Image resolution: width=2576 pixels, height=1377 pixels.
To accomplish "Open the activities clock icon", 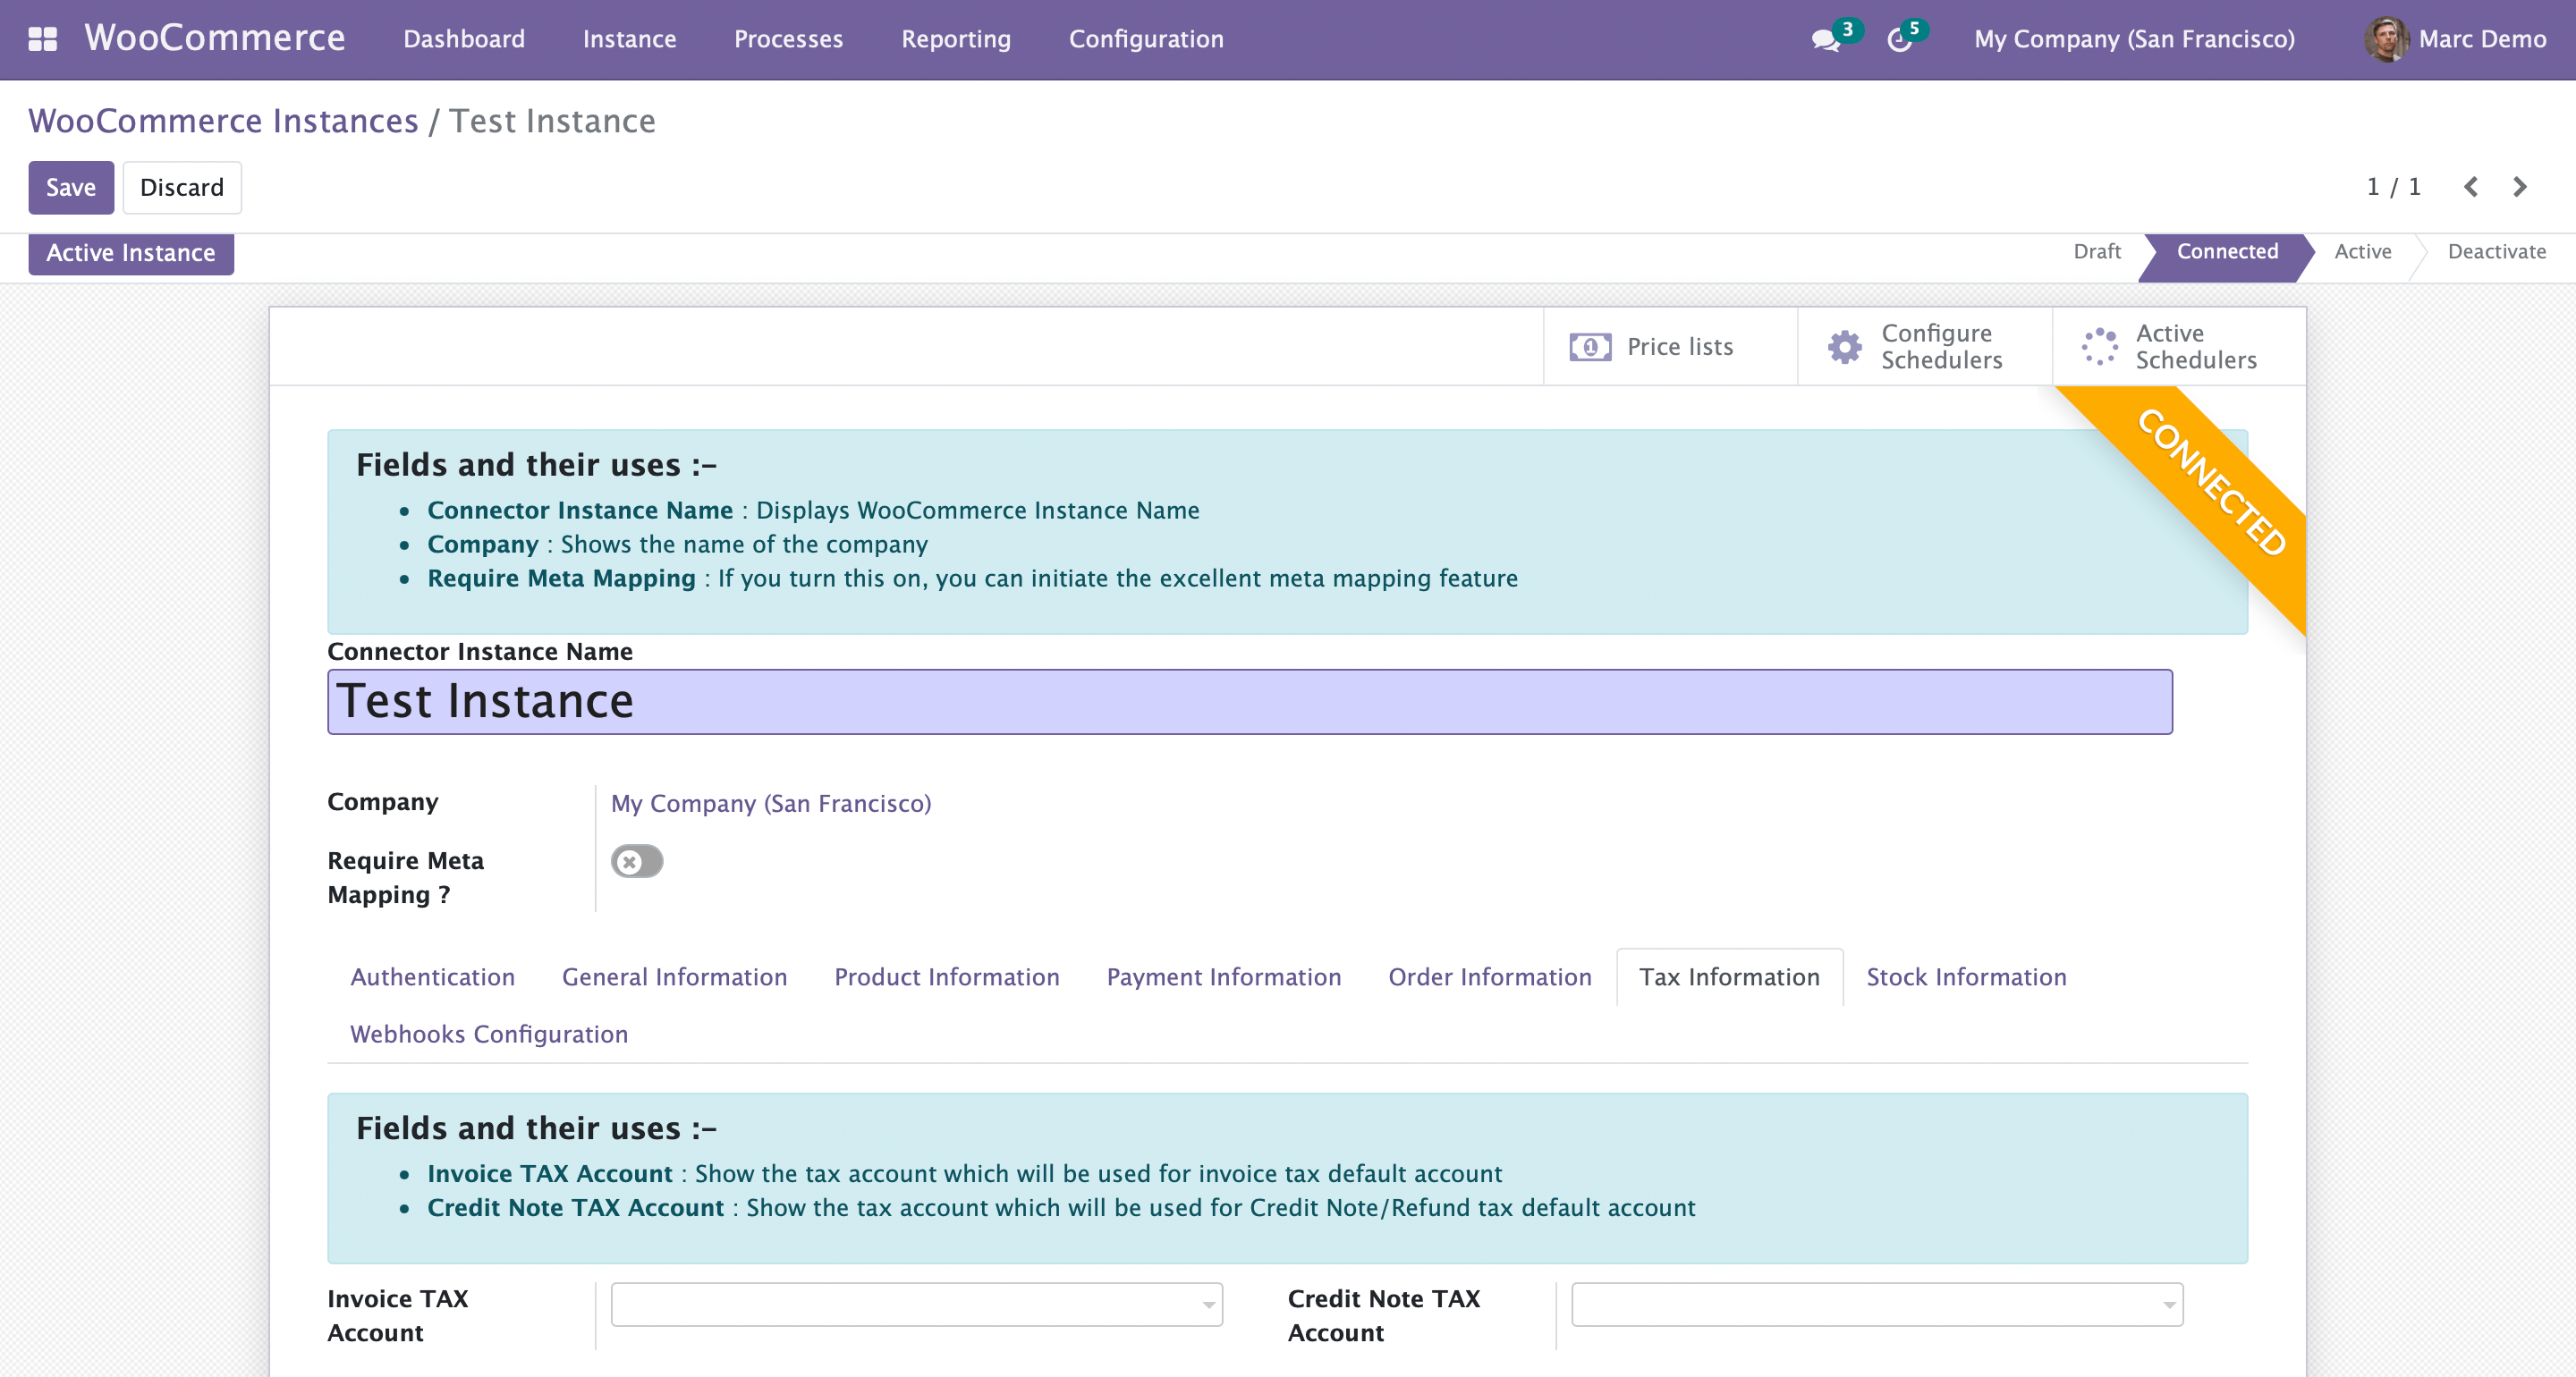I will pyautogui.click(x=1899, y=40).
